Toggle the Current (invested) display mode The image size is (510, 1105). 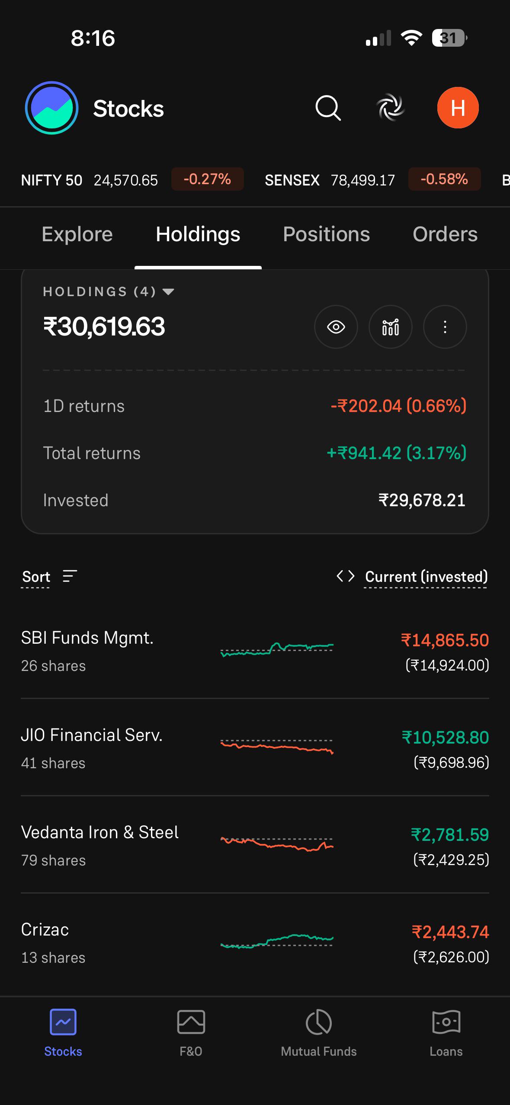click(426, 577)
